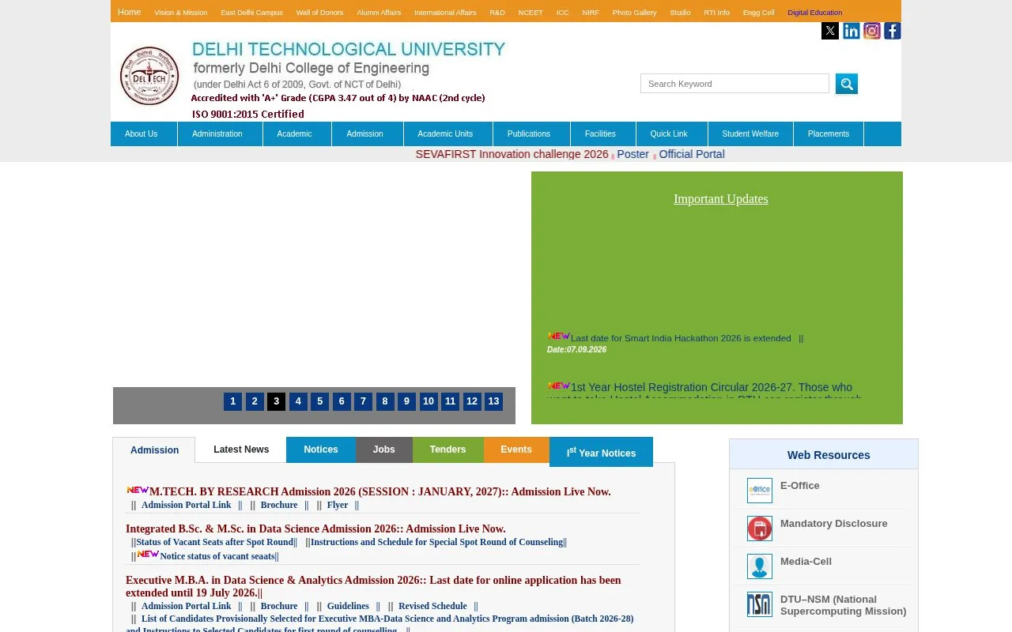The height and width of the screenshot is (632, 1012).
Task: Switch to the Events tab
Action: 516,450
